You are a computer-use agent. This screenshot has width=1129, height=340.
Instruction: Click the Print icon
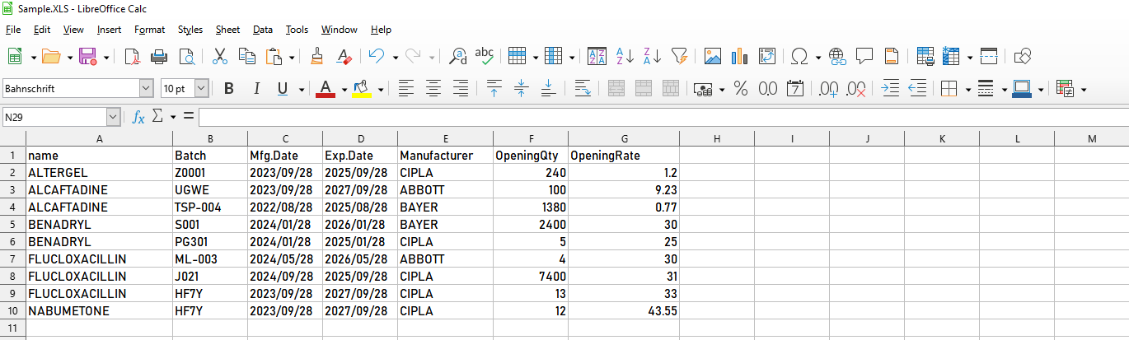(x=159, y=56)
